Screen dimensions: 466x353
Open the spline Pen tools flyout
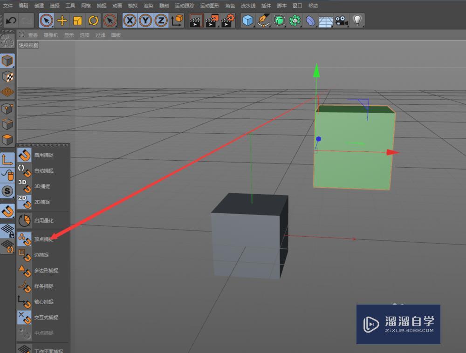pos(263,20)
